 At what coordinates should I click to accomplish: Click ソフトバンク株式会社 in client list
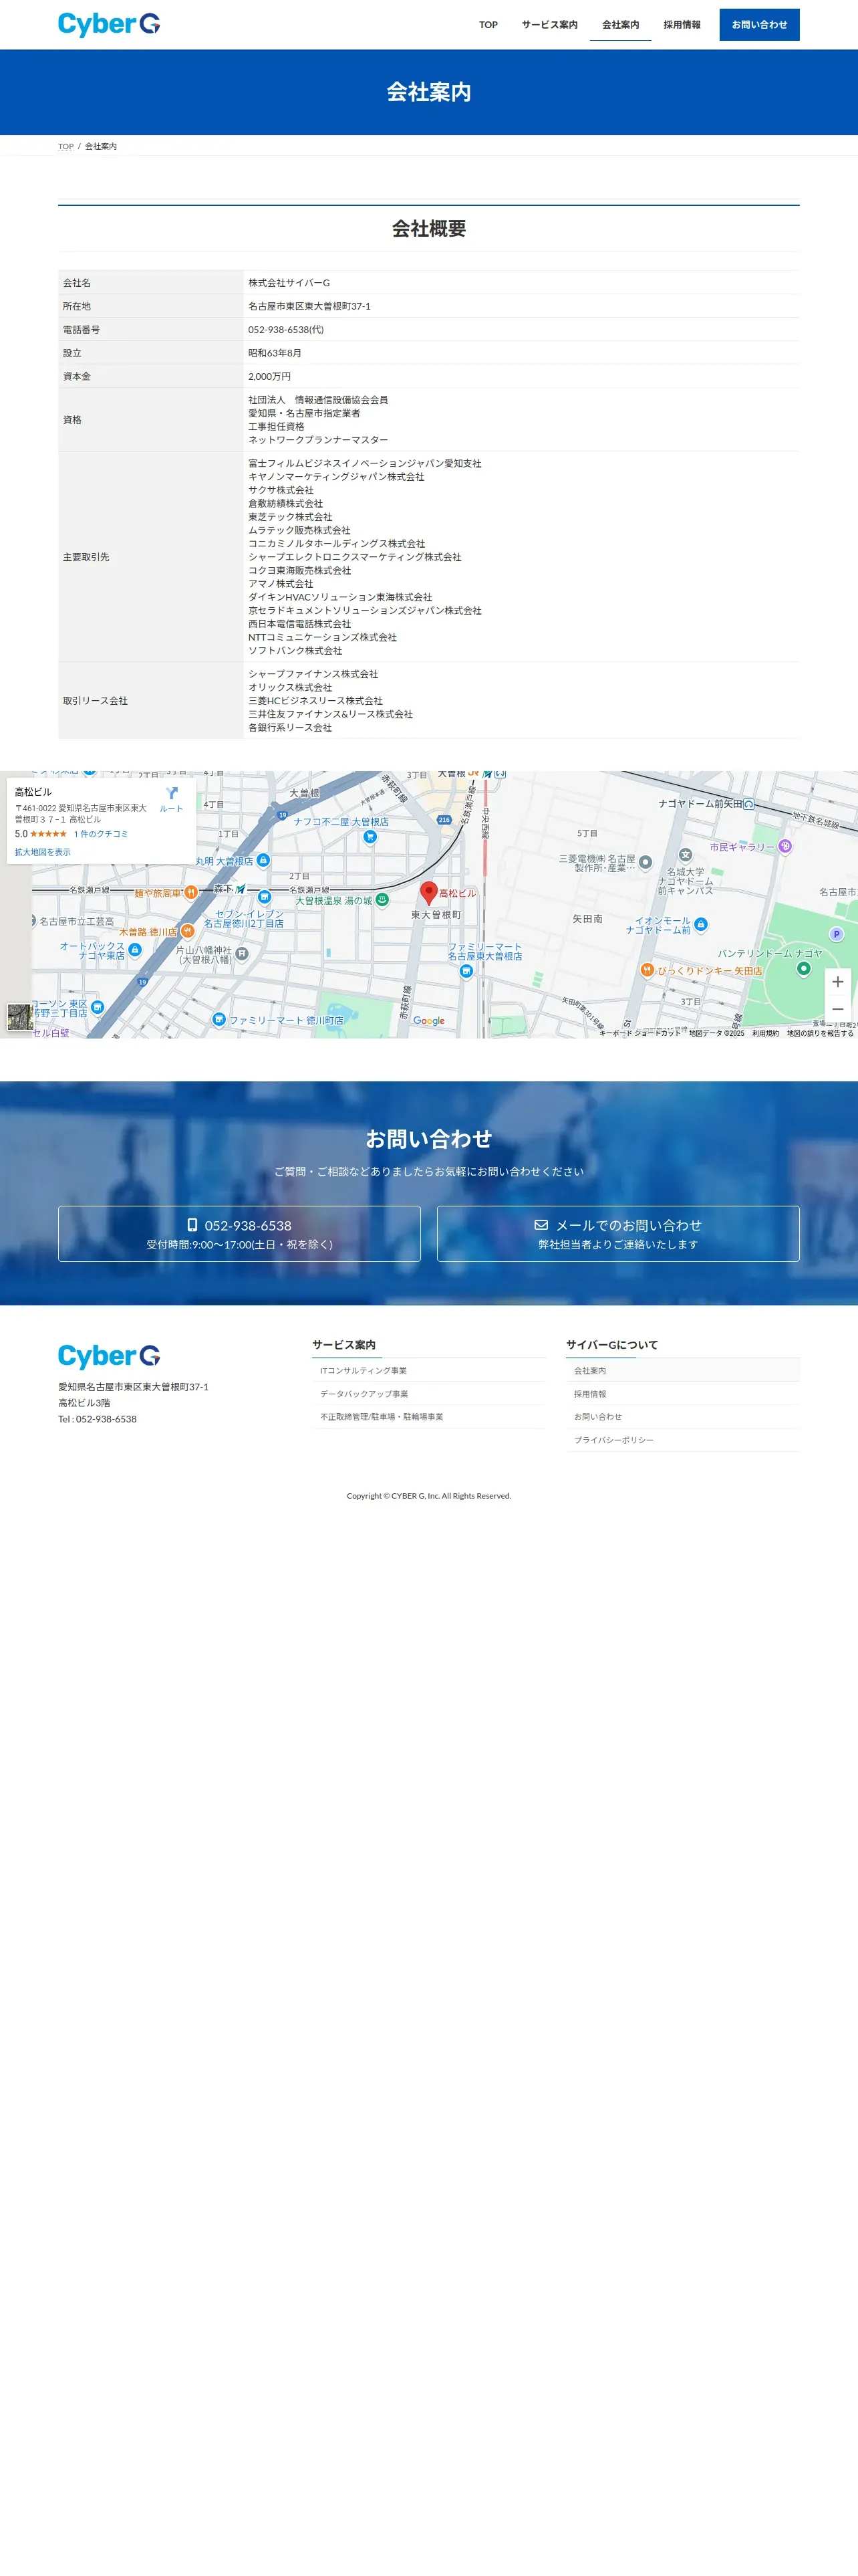(295, 651)
